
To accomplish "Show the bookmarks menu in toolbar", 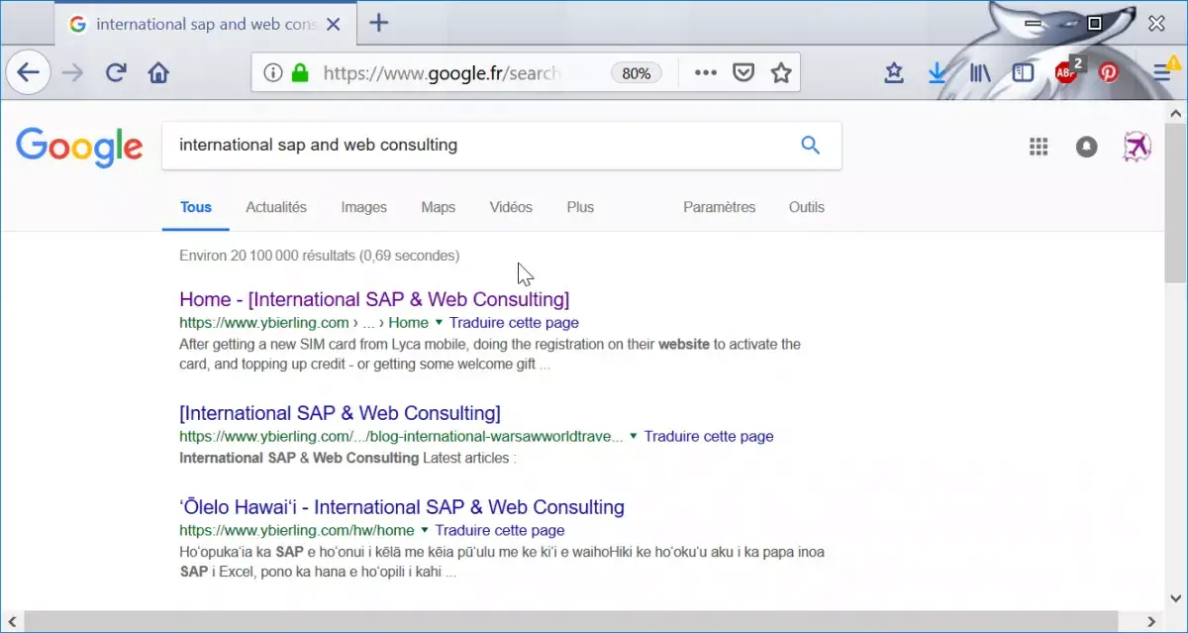I will click(894, 72).
